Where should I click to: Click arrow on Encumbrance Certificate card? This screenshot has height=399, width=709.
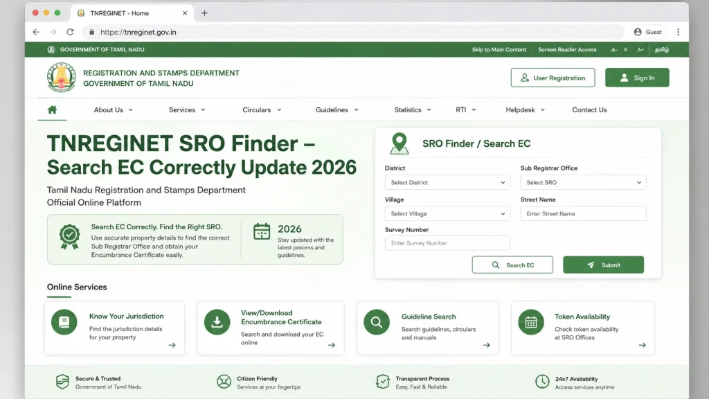pyautogui.click(x=332, y=345)
